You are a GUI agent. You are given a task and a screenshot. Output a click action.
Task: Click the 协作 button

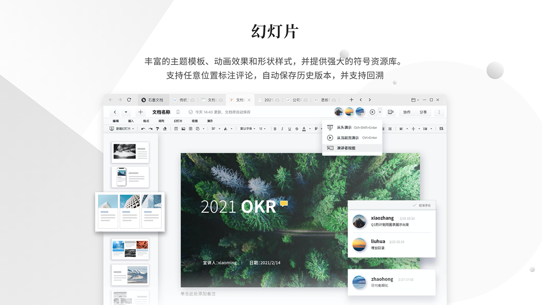[x=406, y=112]
